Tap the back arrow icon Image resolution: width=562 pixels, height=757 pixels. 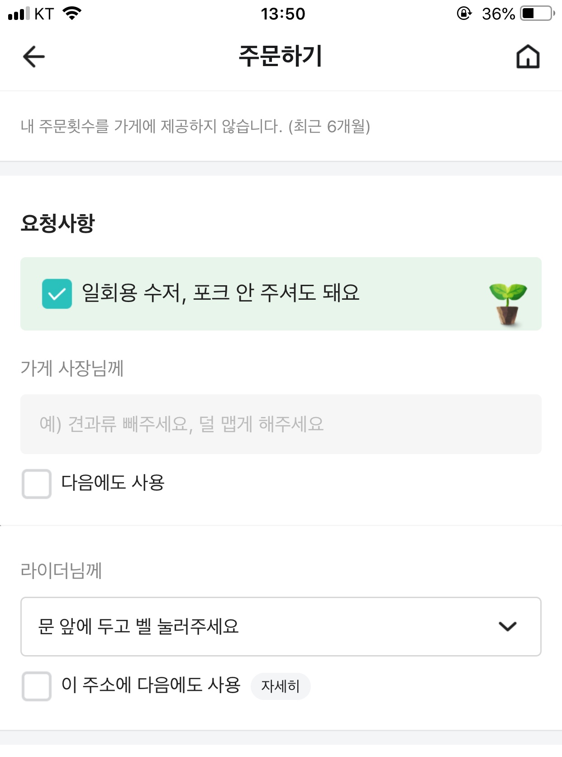33,57
